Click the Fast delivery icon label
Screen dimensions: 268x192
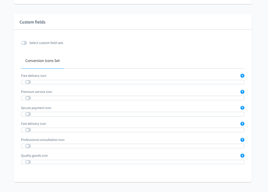(x=33, y=124)
